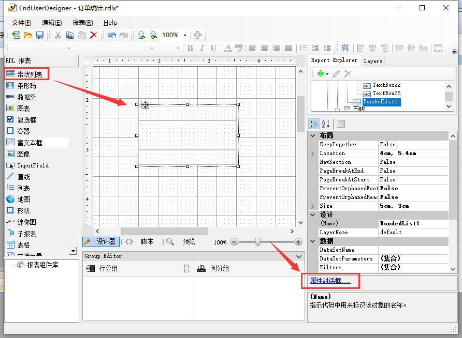This screenshot has height=338, width=462.
Task: Select the 子报表 subreport tool
Action: coord(21,234)
